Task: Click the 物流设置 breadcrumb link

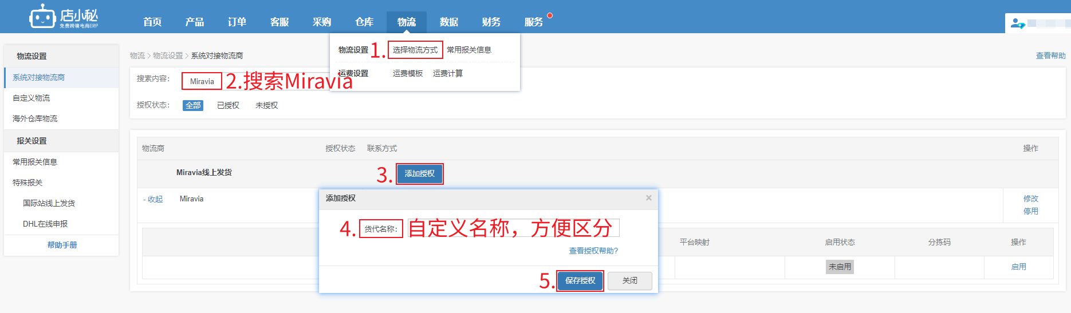Action: click(168, 56)
